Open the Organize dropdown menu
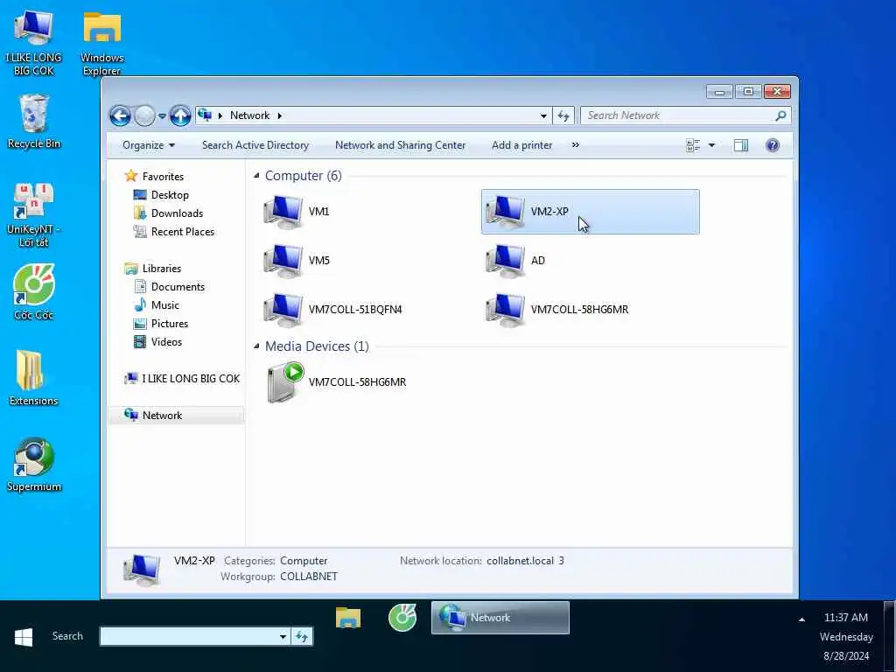The width and height of the screenshot is (896, 672). pyautogui.click(x=149, y=145)
